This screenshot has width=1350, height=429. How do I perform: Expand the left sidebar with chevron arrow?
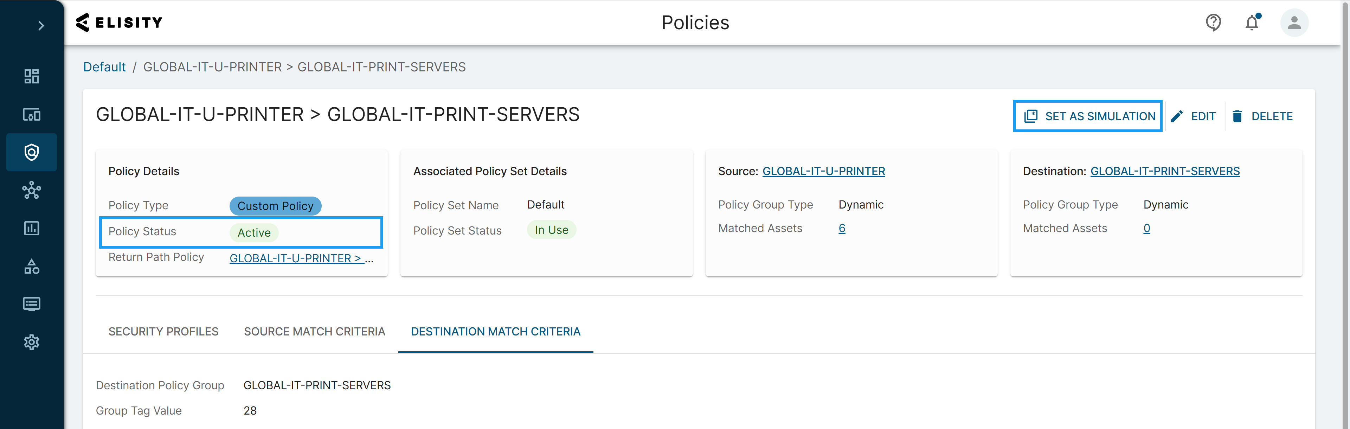click(x=41, y=25)
